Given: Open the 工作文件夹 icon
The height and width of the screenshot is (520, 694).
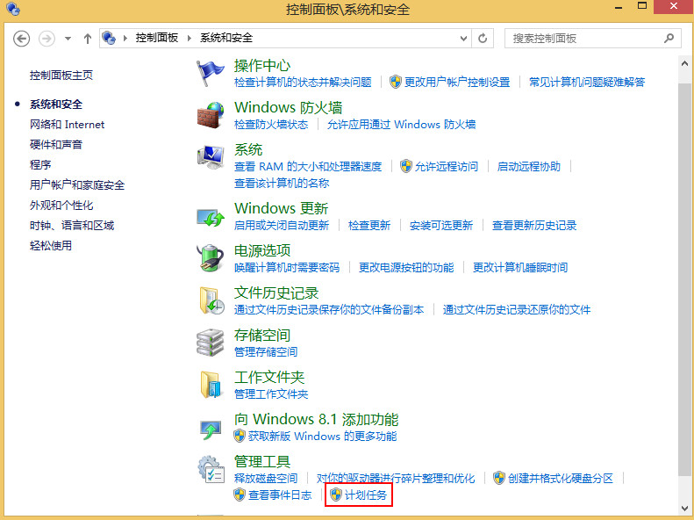Looking at the screenshot, I should [211, 385].
